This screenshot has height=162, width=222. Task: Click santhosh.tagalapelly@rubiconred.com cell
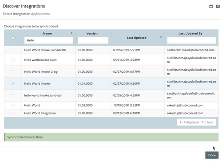[x=191, y=95]
